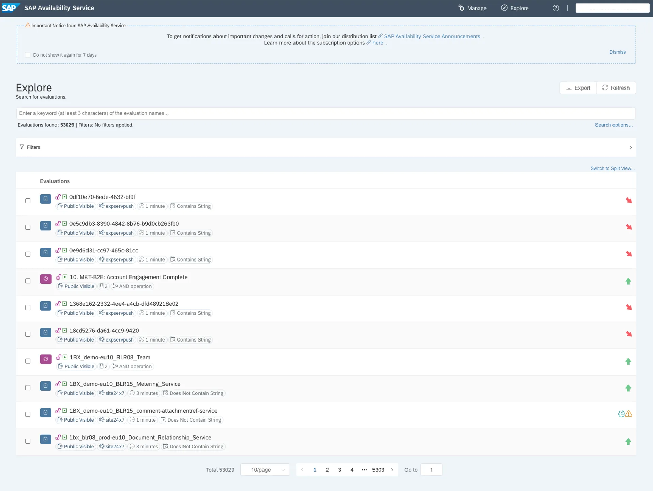Click the Export button
Viewport: 653px width, 491px height.
click(578, 88)
